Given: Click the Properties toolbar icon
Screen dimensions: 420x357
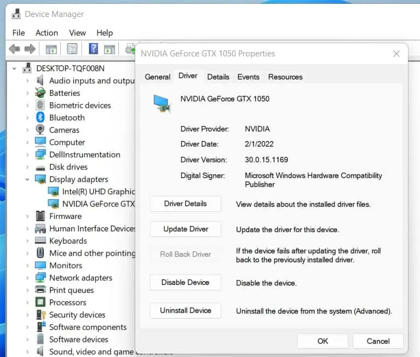Looking at the screenshot, I should pos(72,49).
